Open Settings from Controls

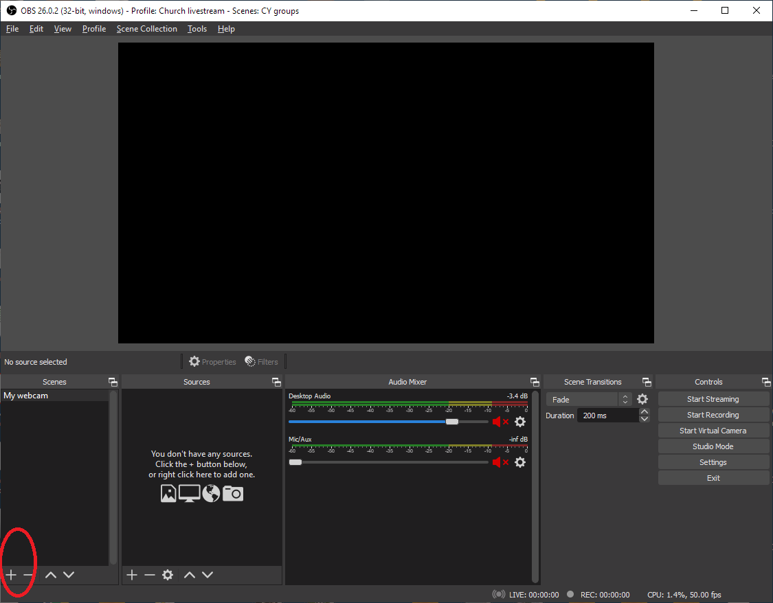coord(713,462)
